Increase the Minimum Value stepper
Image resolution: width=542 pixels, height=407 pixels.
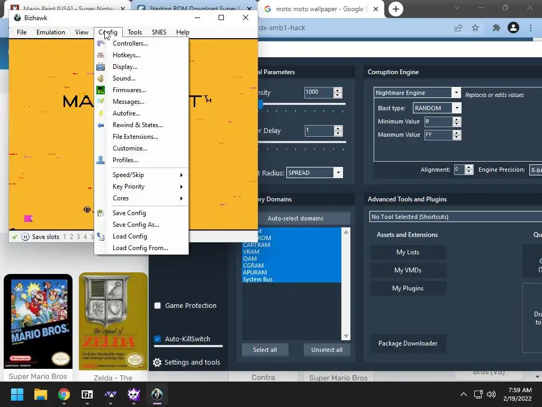(x=457, y=119)
